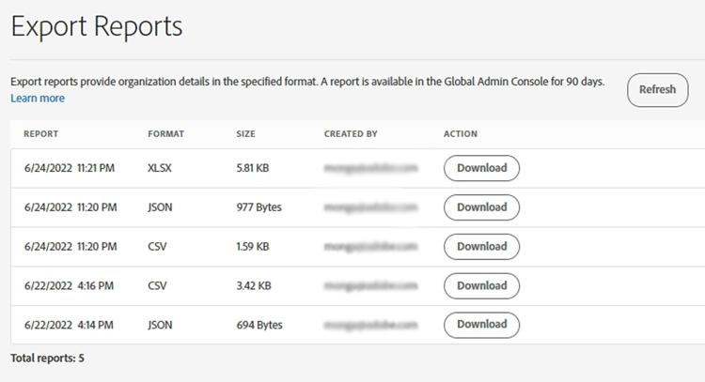Viewport: 705px width, 382px height.
Task: Download the XLSX report from 6/24/2022
Action: (x=481, y=169)
